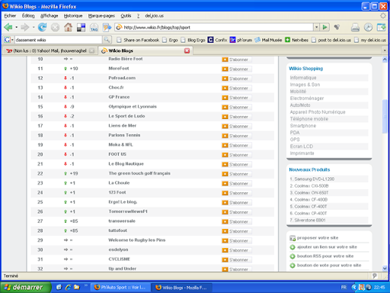The image size is (390, 293).
Task: Click the search magnifier icon
Action: tap(107, 40)
